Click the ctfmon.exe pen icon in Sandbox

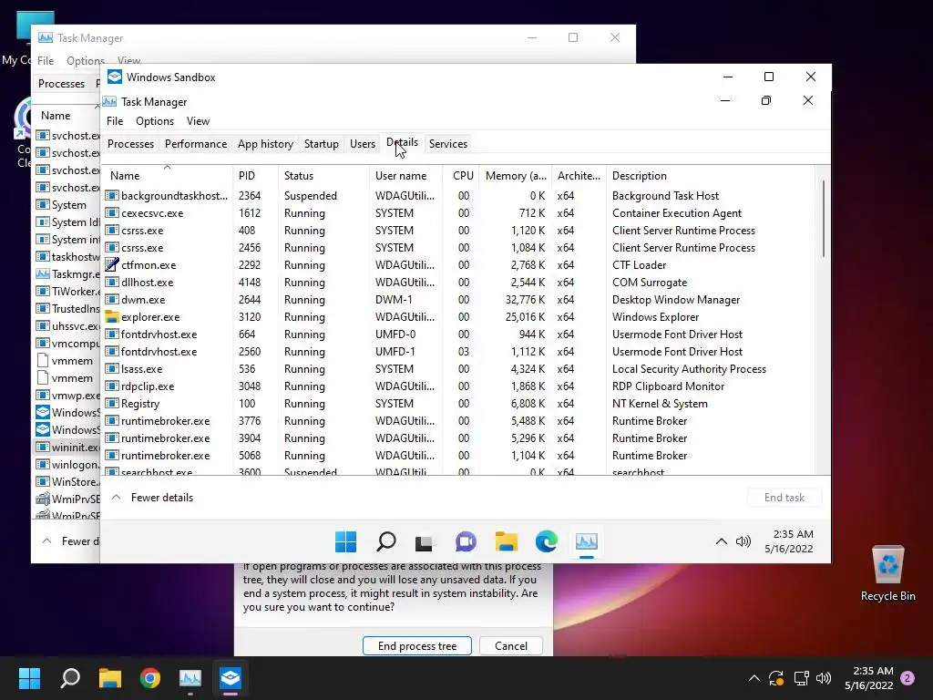click(112, 265)
